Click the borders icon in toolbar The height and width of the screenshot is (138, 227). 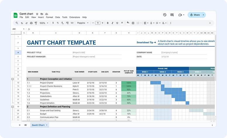(133, 23)
